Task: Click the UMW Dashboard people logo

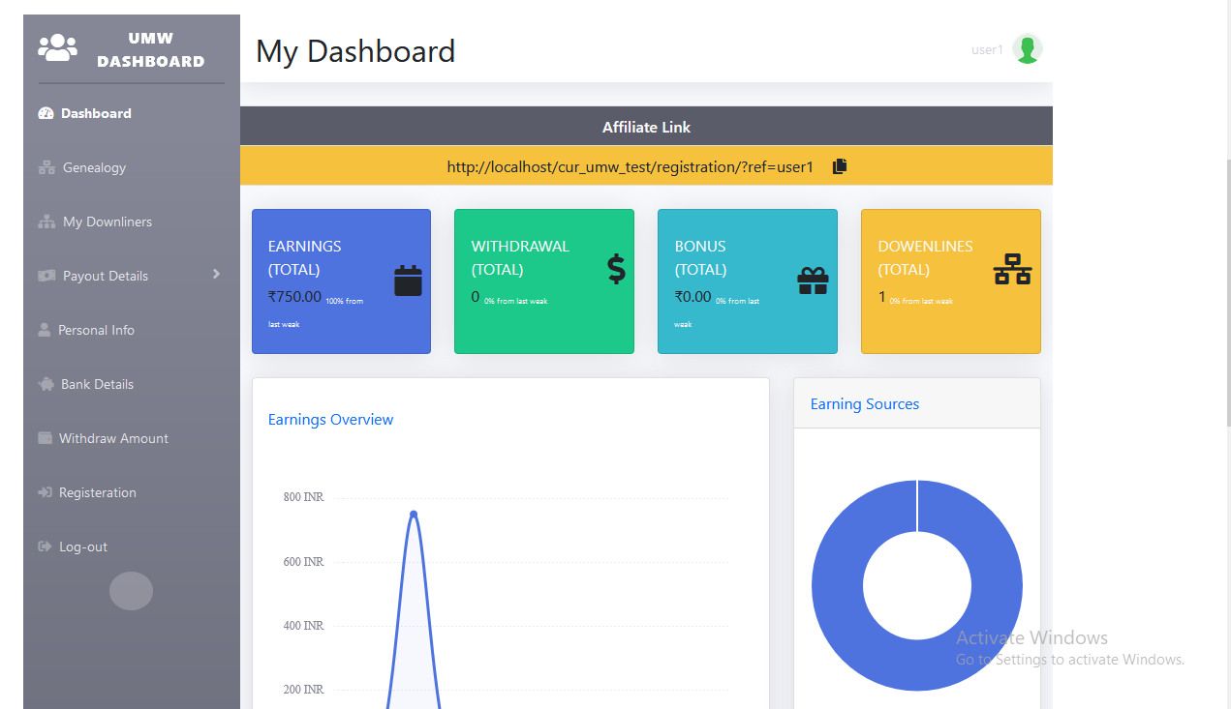Action: point(57,46)
